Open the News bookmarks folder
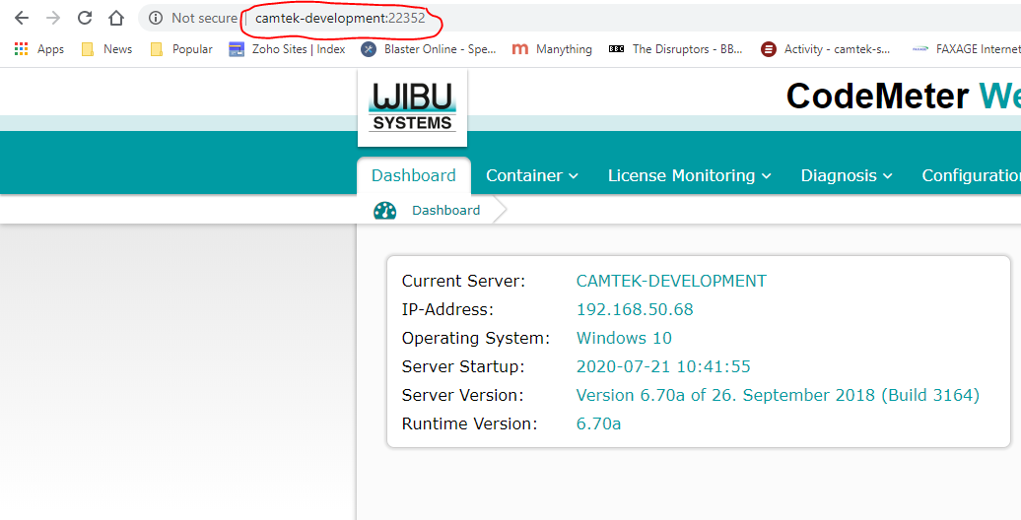1021x520 pixels. [x=106, y=49]
